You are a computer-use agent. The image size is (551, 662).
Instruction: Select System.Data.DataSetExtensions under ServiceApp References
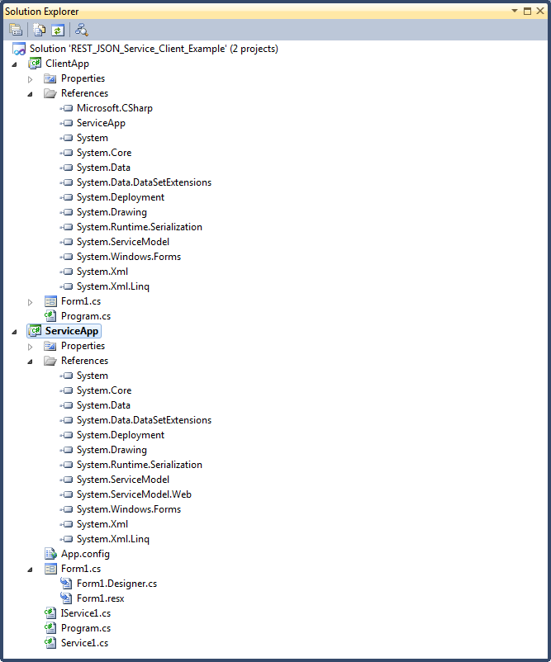tap(144, 420)
